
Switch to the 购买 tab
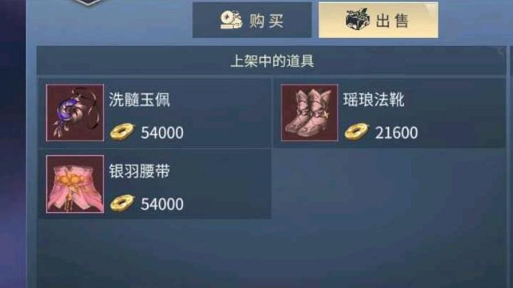[x=252, y=20]
